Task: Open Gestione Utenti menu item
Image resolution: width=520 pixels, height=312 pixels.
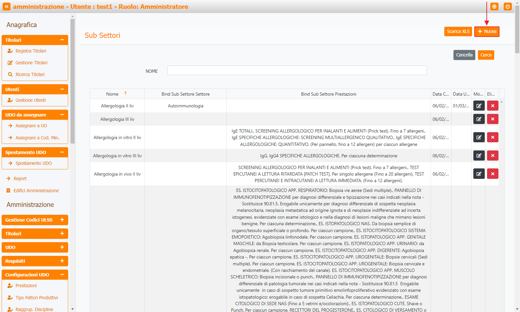Action: (30, 100)
